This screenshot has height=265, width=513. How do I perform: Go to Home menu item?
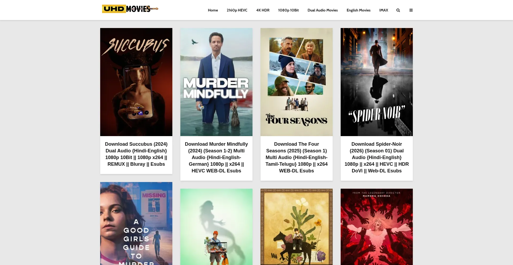[213, 10]
